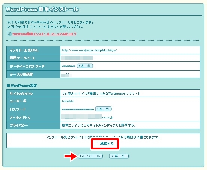This screenshot has width=207, height=170.
Task: Show the database password with 表示 button
Action: click(x=85, y=66)
